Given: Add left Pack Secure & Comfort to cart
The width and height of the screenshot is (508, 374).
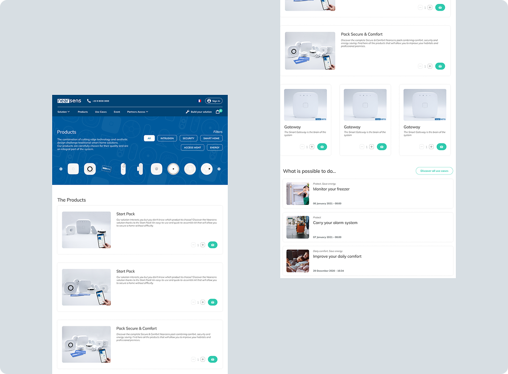Looking at the screenshot, I should (212, 359).
